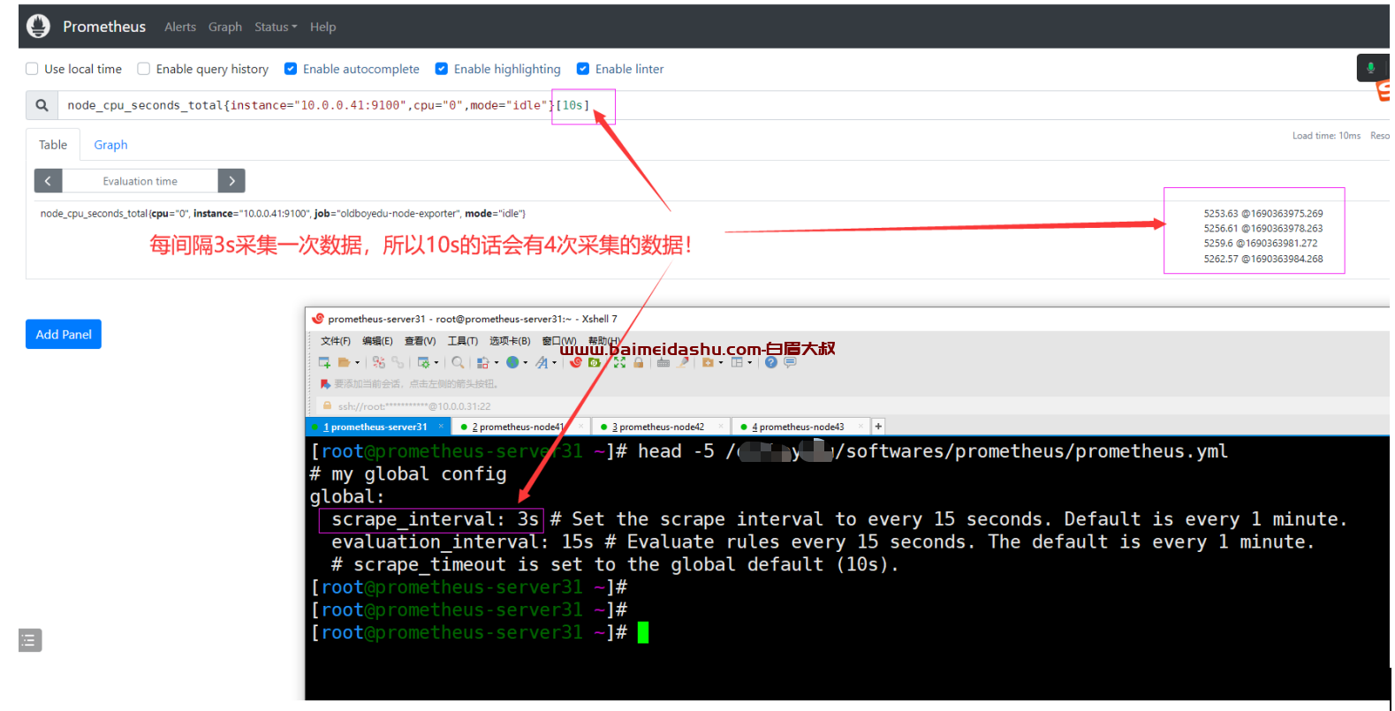Open Xshell help question mark icon
This screenshot has height=711, width=1395.
click(771, 362)
